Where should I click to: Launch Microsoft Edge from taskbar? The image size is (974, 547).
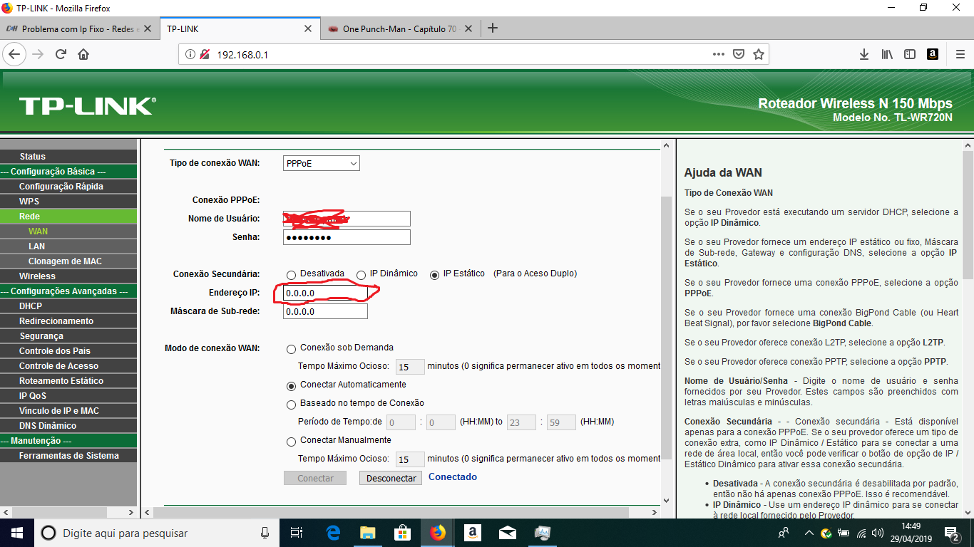(332, 533)
